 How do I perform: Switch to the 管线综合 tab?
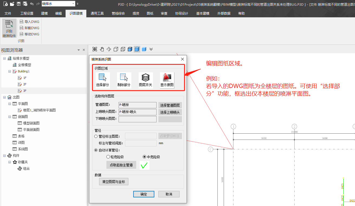(118, 13)
